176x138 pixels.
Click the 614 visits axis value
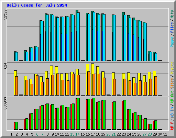coord(5,66)
